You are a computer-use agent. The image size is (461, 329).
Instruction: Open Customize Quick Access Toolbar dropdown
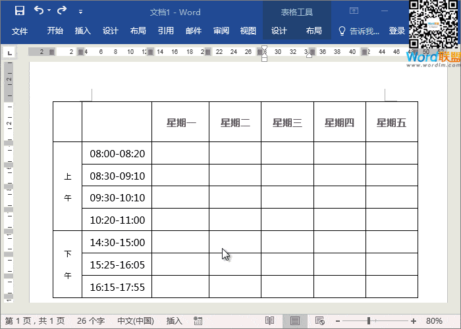80,11
